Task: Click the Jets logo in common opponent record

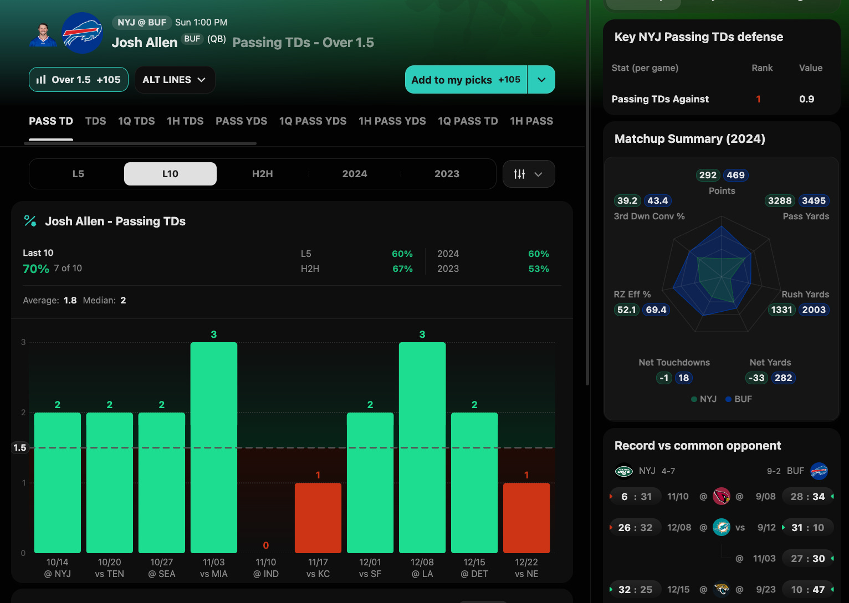Action: coord(624,471)
